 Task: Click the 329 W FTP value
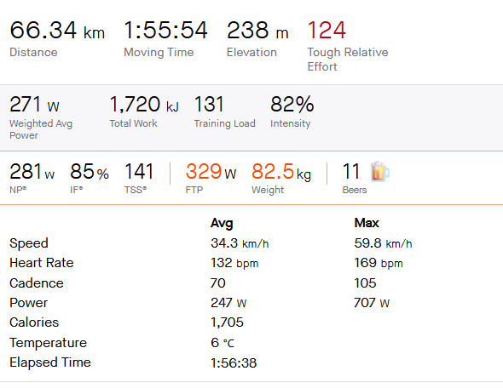(x=211, y=171)
